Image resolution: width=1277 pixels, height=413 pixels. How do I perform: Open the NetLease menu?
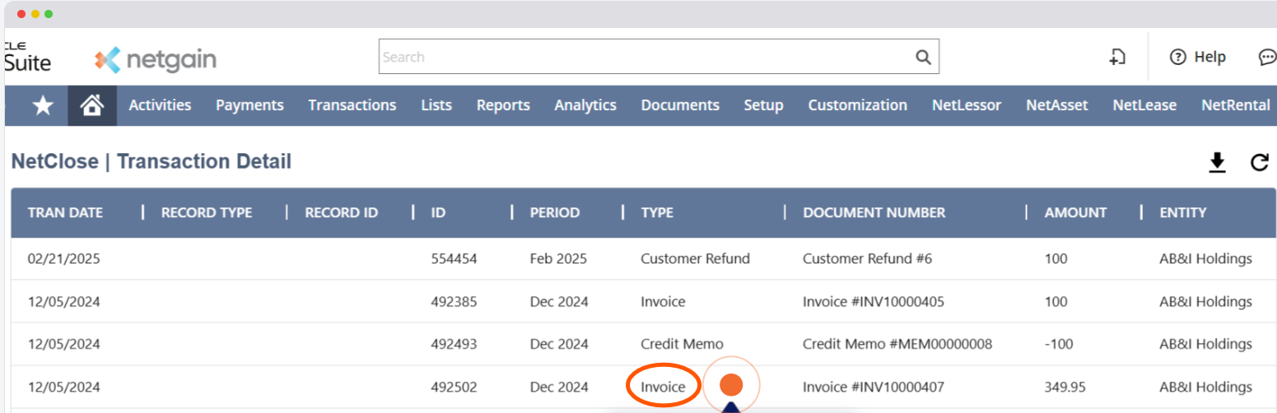[1144, 105]
